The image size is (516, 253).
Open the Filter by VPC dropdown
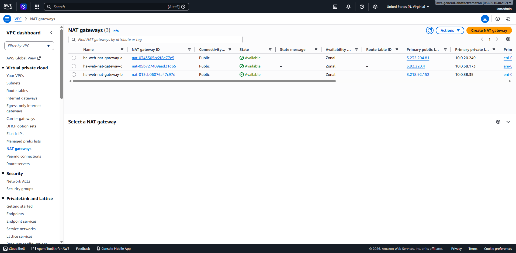(29, 46)
